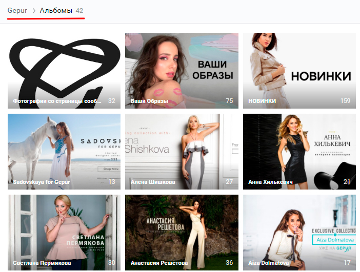The width and height of the screenshot is (360, 272).
Task: Open the НОВИНКИ album cover
Action: coord(299,71)
